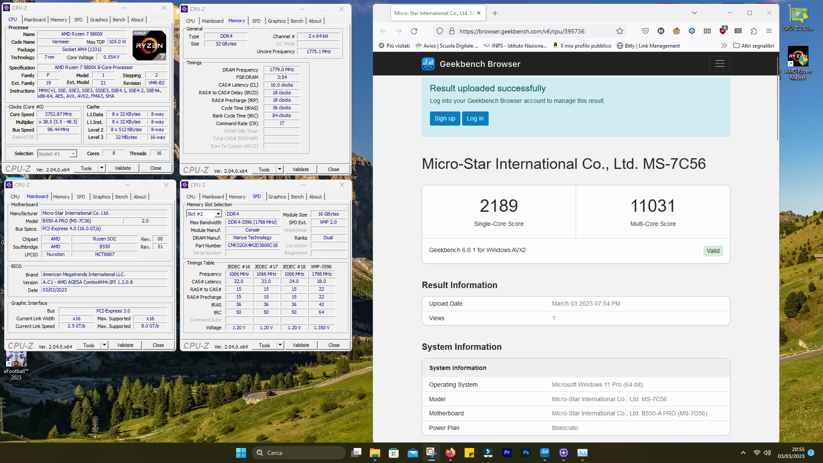The width and height of the screenshot is (823, 463).
Task: Open AMD Ryzen Master desktop shortcut
Action: (x=798, y=63)
